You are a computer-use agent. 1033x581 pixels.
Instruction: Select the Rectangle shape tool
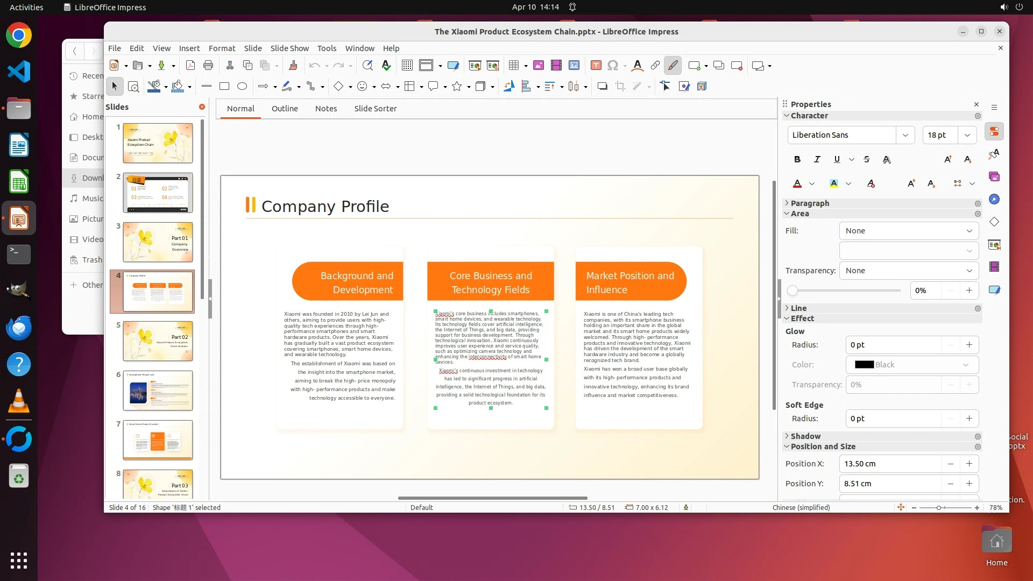pos(224,86)
